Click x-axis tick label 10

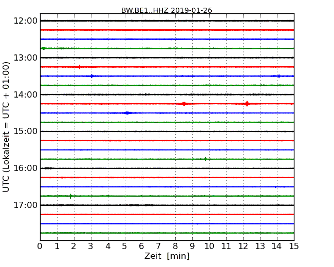(209, 246)
